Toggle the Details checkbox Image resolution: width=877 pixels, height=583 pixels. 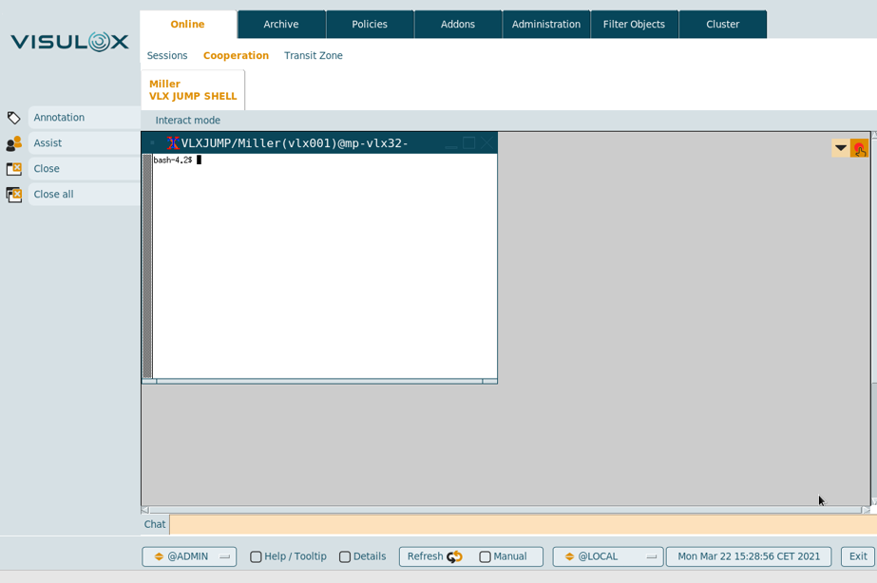tap(345, 557)
